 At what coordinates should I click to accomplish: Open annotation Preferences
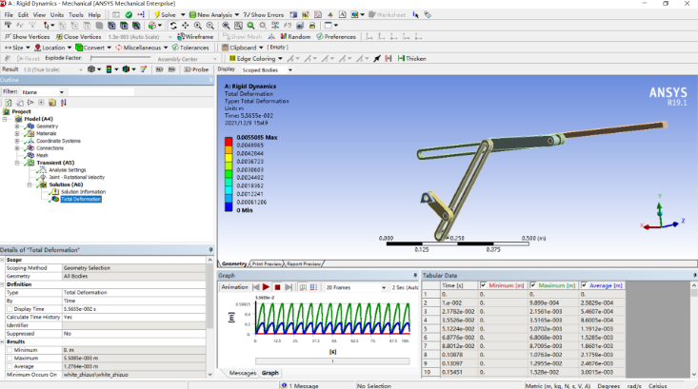tap(336, 36)
